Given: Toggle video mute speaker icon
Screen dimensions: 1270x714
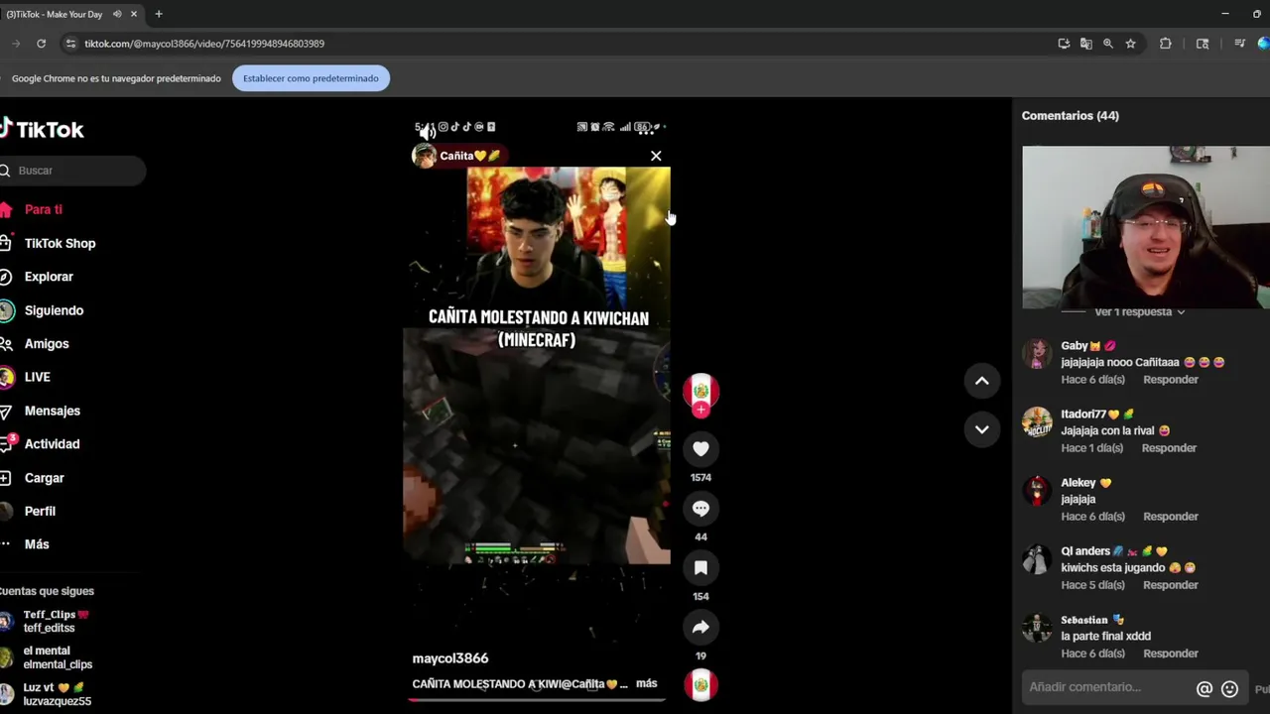Looking at the screenshot, I should (x=427, y=131).
